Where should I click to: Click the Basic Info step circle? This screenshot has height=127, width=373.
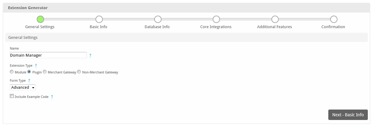[99, 19]
